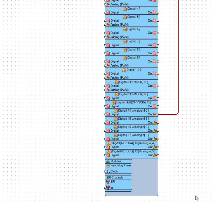This screenshot has height=203, width=213.
Task: Click the Out icon of Digital(SPI-MISO)[ 12 ]
Action: click(x=155, y=98)
